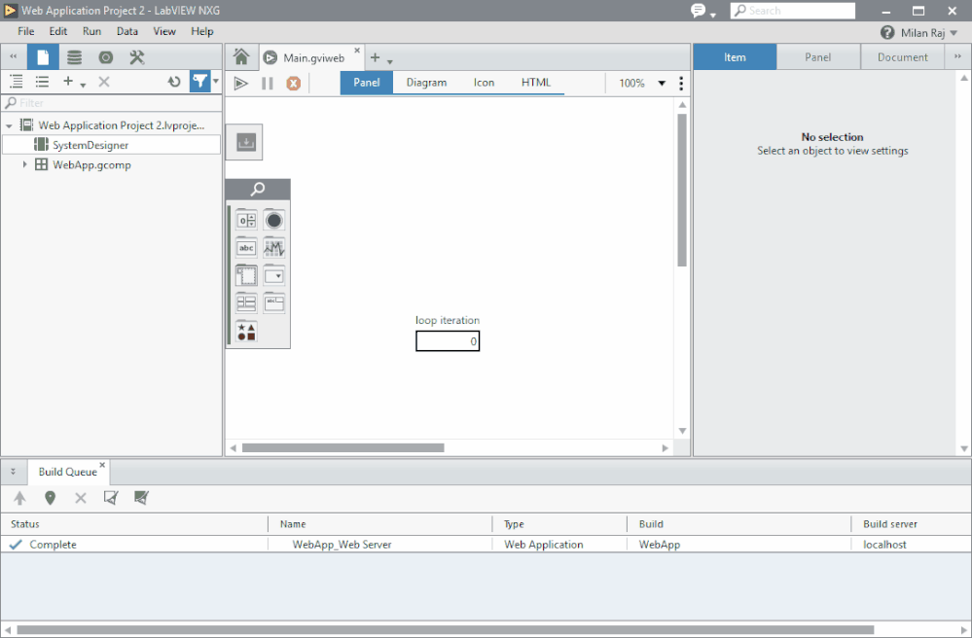The image size is (972, 638).
Task: Collapse the left navigation pane arrows
Action: 13,57
